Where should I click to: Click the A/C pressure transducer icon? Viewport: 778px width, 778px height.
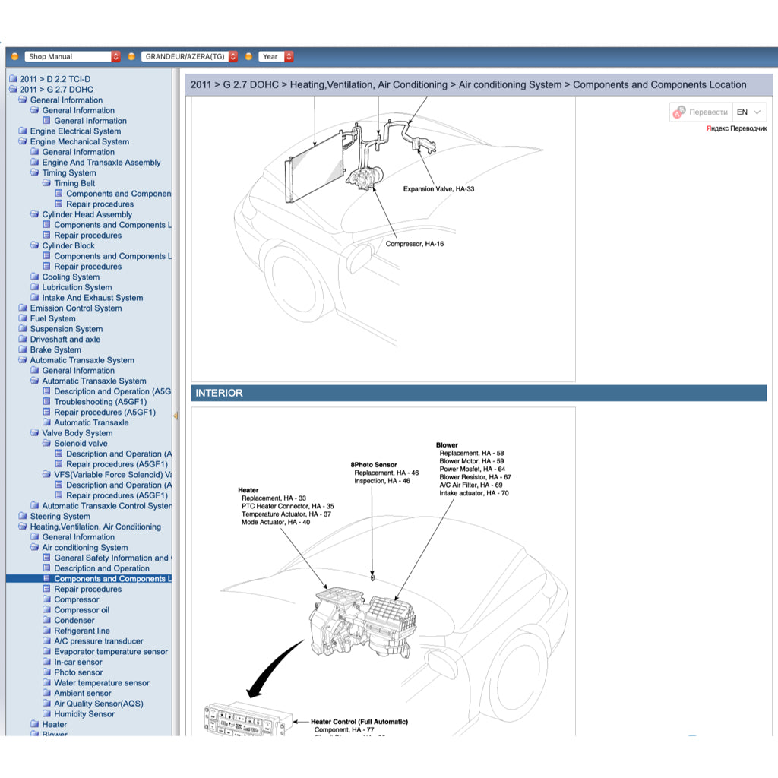click(x=47, y=640)
